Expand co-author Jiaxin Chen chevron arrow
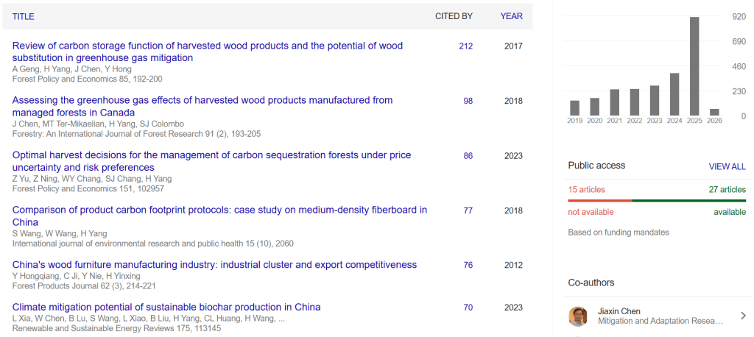 742,316
